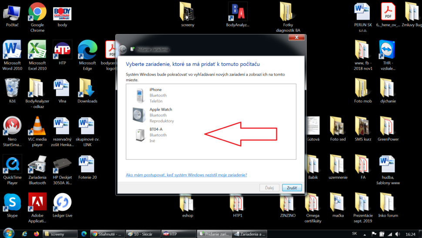This screenshot has width=422, height=238.
Task: Open the dýchanie folder
Action: 388,91
